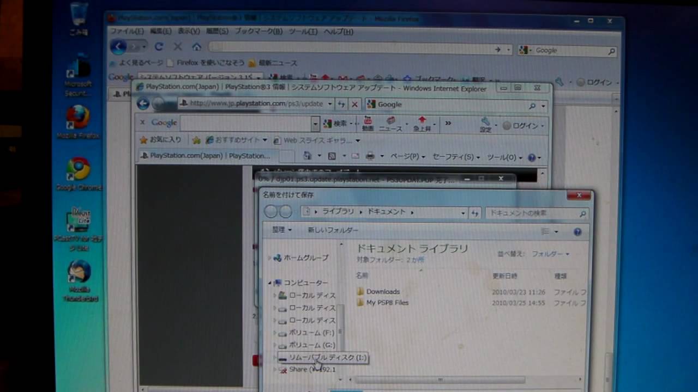The image size is (698, 392).
Task: Open the ニュース icon in Google toolbar
Action: (x=390, y=124)
